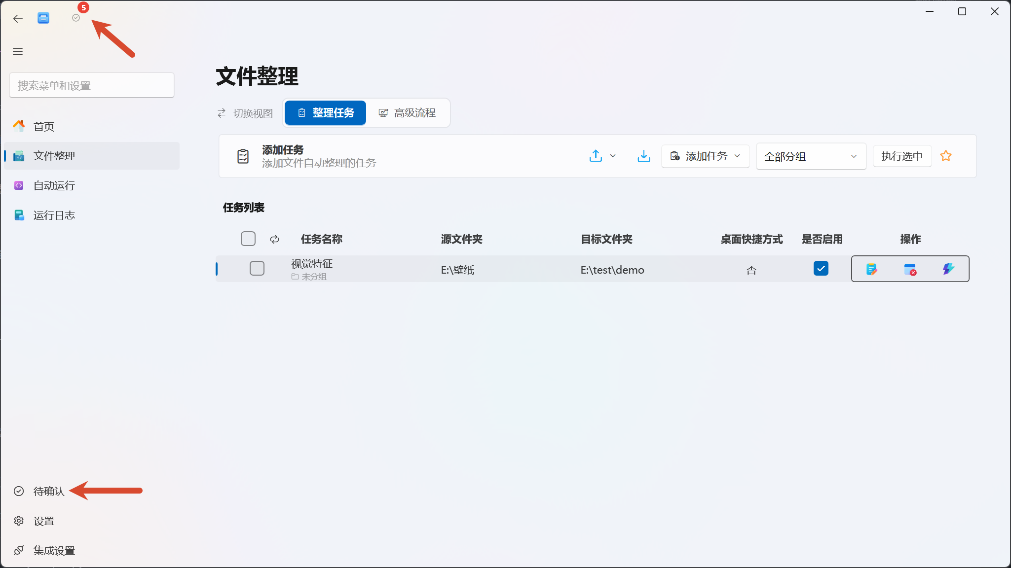Click the 切换视图 switch view control
The height and width of the screenshot is (568, 1011).
coord(245,113)
